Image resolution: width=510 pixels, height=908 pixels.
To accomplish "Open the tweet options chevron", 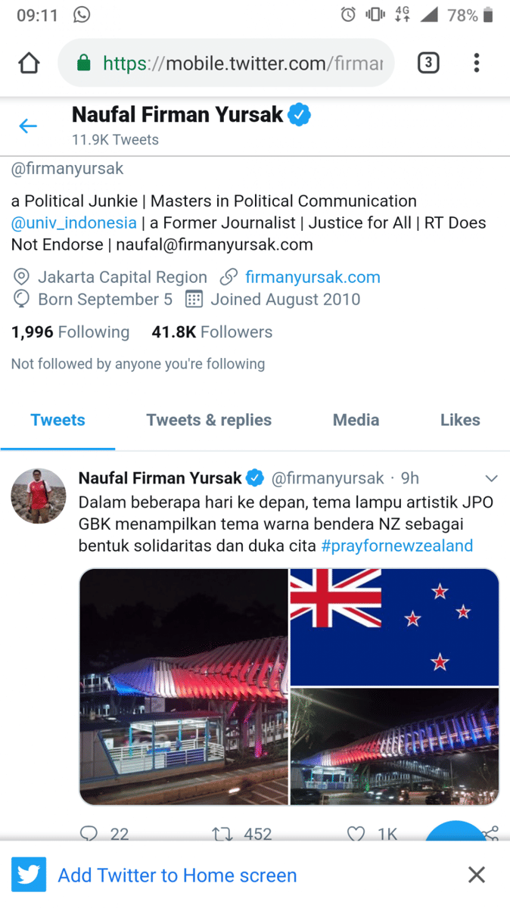I will pyautogui.click(x=491, y=477).
